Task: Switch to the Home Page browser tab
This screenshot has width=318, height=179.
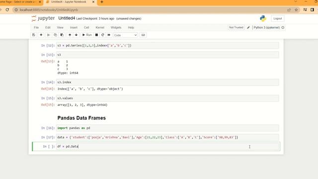Action: [x=18, y=2]
